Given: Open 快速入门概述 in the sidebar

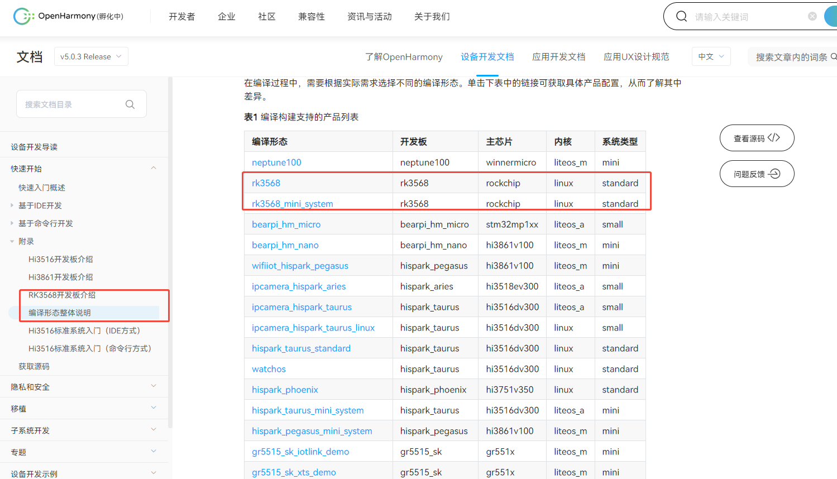Looking at the screenshot, I should pos(42,188).
